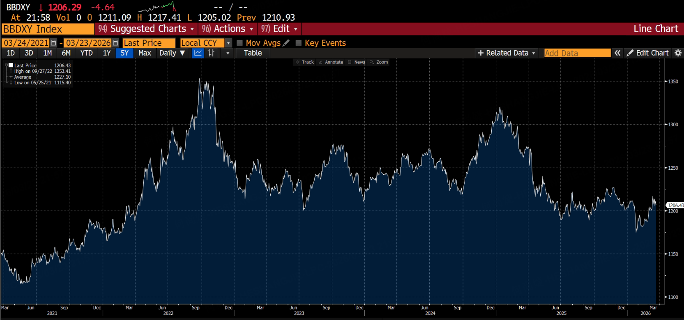Viewport: 684px width, 320px height.
Task: Click the end date field 03/23/2026
Action: click(x=88, y=43)
